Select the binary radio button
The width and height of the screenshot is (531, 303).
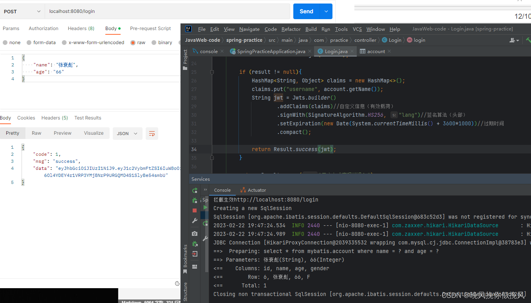[x=154, y=43]
